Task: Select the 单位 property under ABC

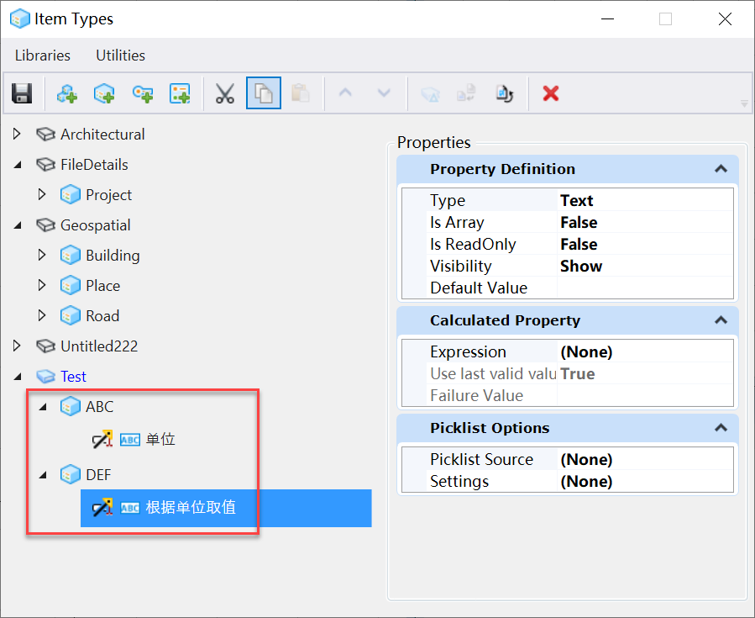Action: (x=160, y=440)
